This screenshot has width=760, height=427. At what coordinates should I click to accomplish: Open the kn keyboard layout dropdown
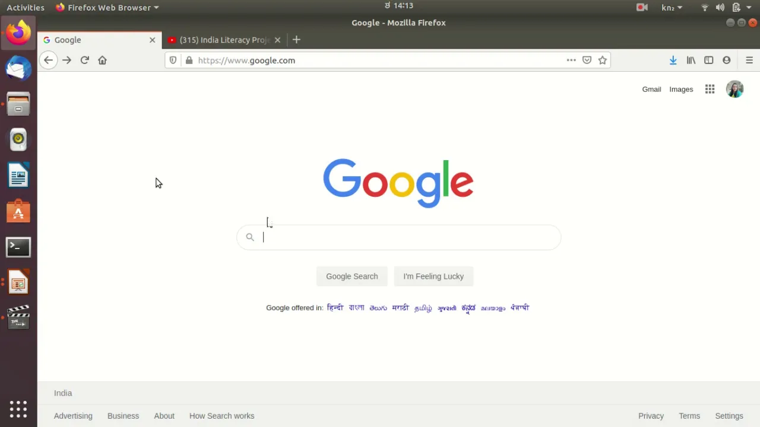pos(672,7)
